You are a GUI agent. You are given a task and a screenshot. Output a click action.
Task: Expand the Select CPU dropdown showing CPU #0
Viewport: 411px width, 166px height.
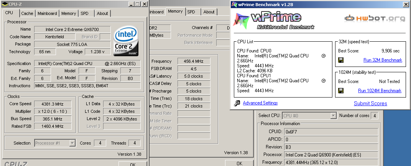(x=333, y=116)
